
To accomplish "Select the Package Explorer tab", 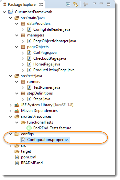I will click(22, 5).
